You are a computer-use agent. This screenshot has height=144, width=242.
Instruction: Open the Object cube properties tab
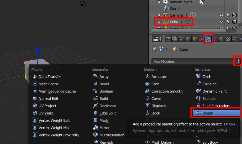[x=195, y=39]
